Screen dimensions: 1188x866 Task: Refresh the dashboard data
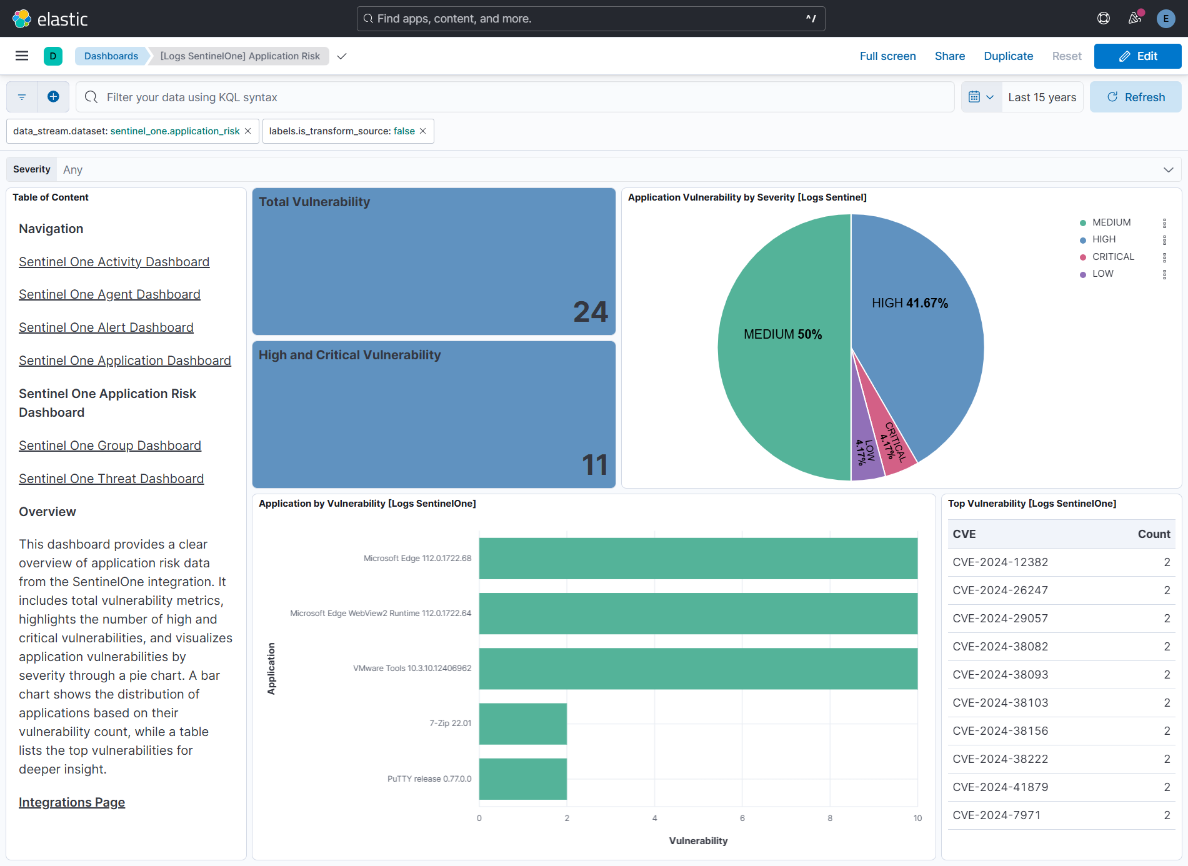pyautogui.click(x=1136, y=97)
